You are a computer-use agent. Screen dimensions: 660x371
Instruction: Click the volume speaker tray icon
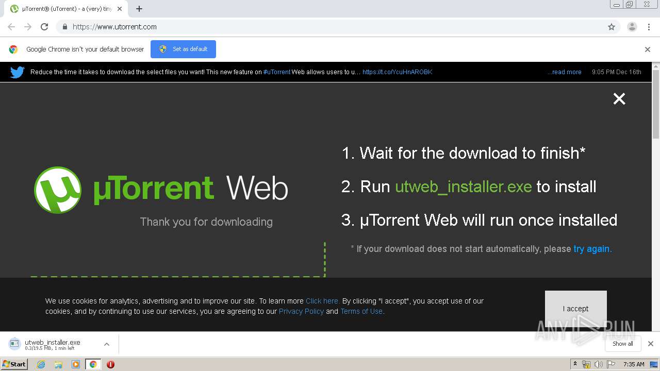click(x=599, y=364)
